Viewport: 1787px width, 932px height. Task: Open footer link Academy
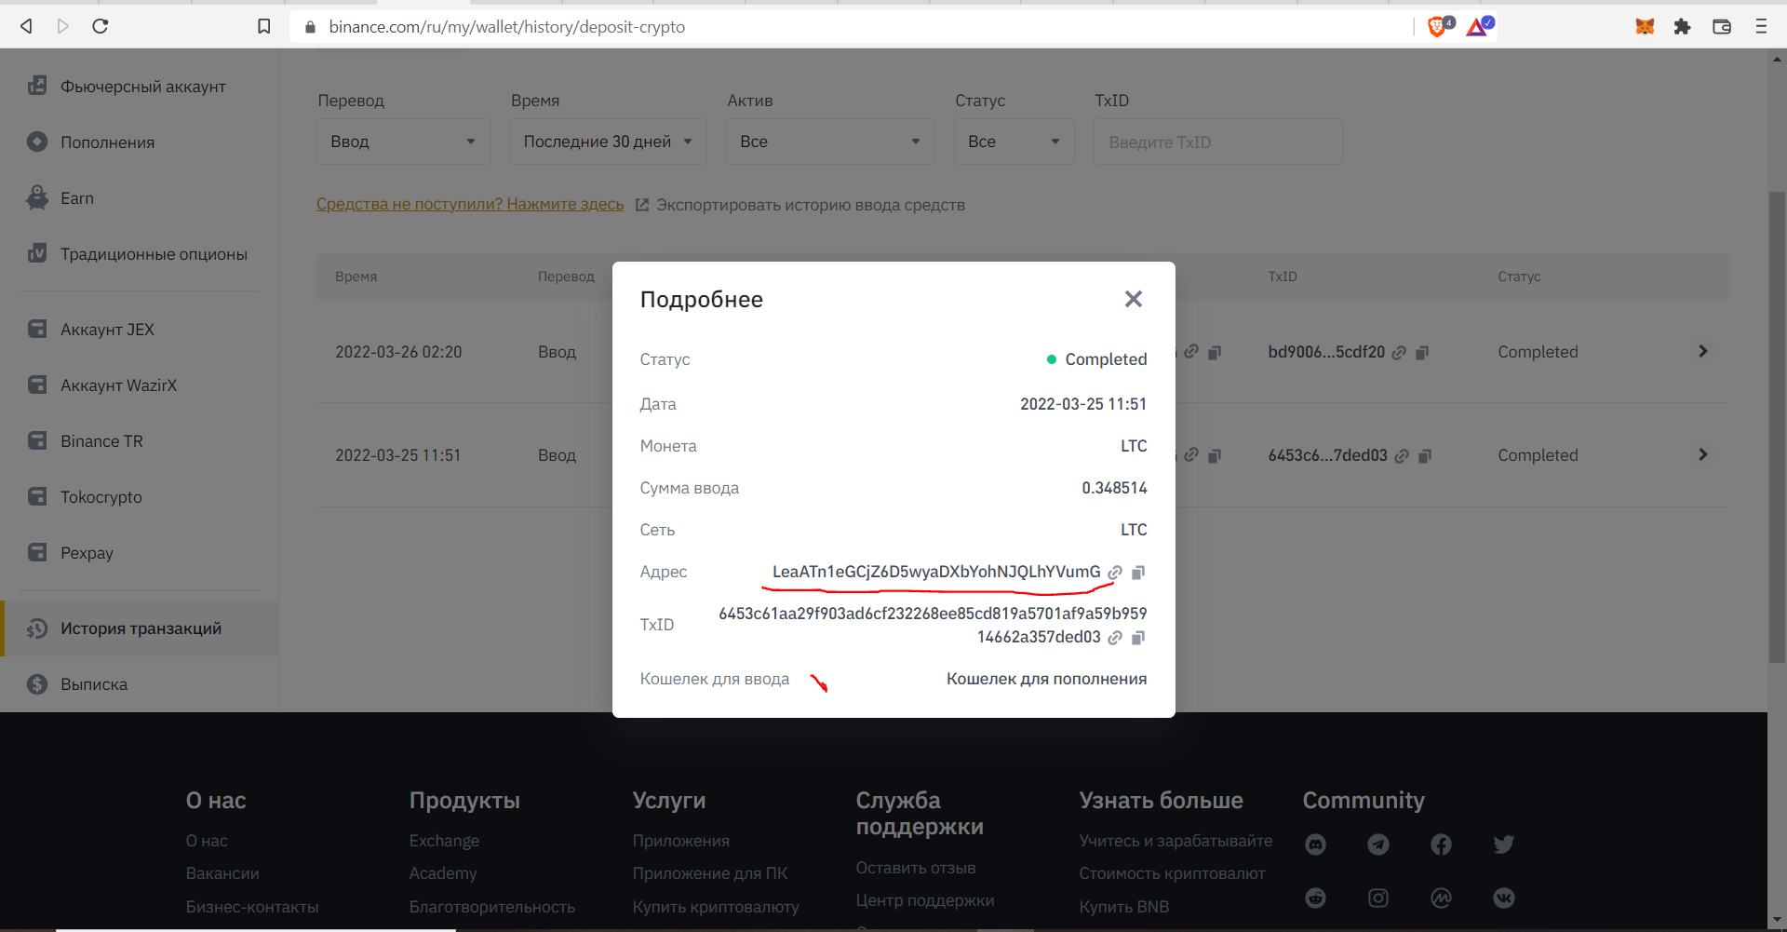pyautogui.click(x=443, y=873)
